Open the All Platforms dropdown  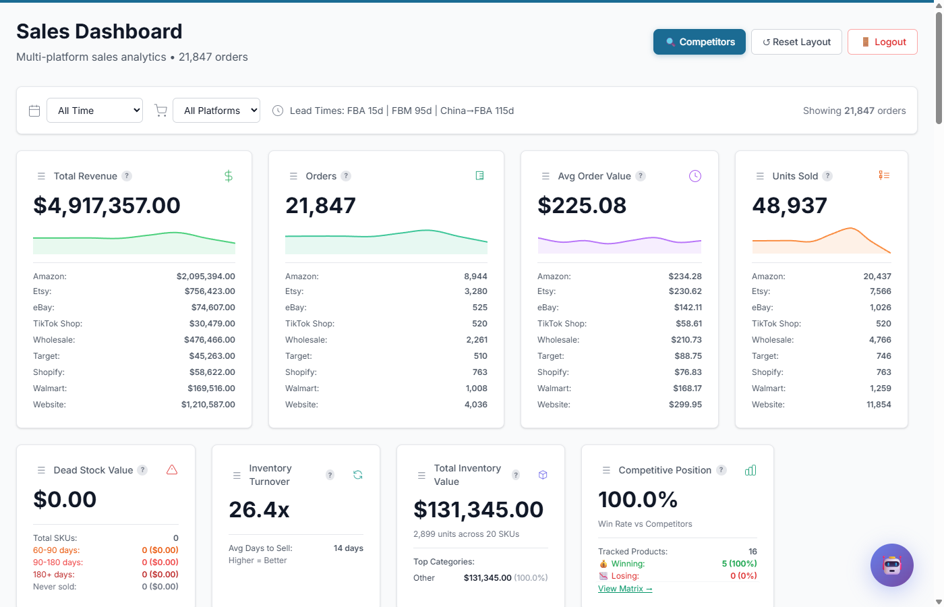pyautogui.click(x=216, y=110)
